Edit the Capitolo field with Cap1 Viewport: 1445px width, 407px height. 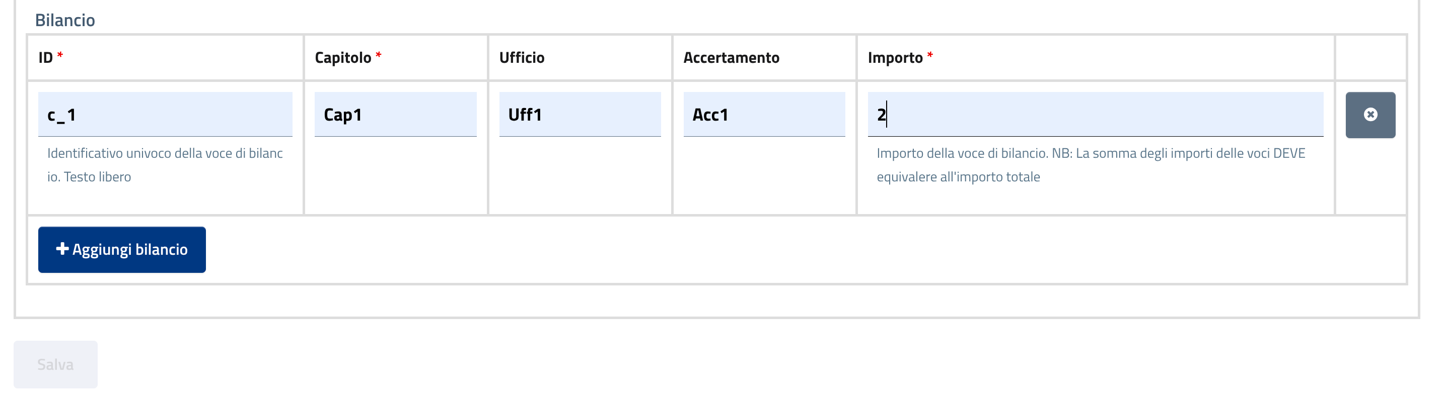pyautogui.click(x=395, y=115)
